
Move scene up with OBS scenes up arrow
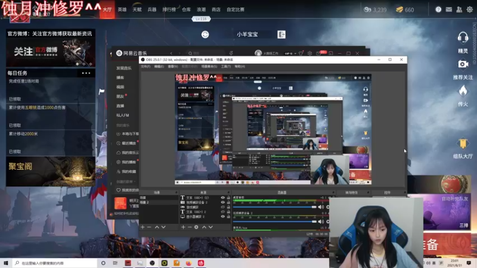click(x=157, y=227)
